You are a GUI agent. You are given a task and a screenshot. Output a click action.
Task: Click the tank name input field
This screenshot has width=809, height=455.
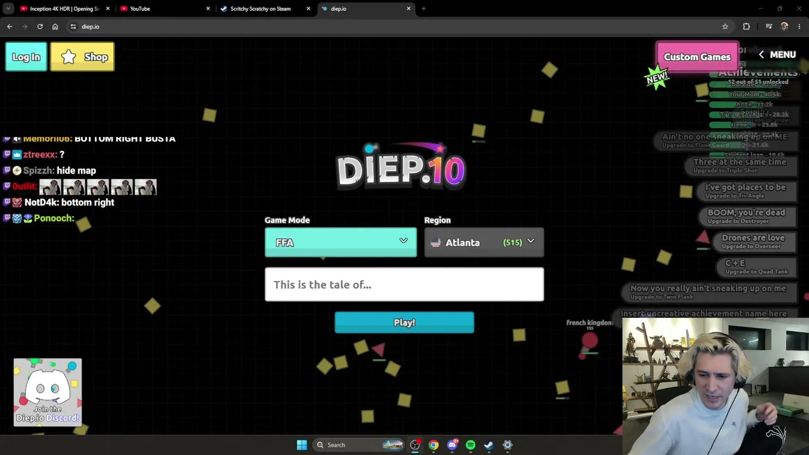[404, 284]
